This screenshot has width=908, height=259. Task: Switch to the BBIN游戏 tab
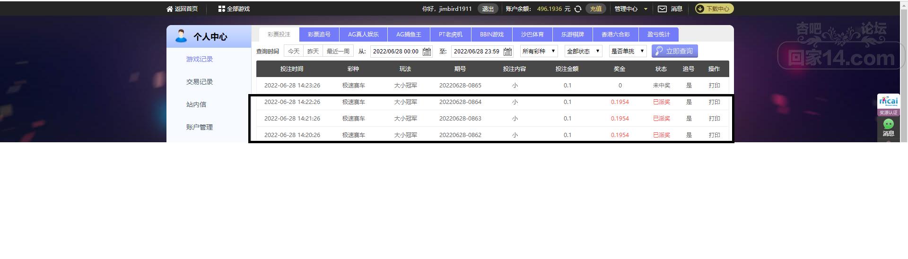[x=492, y=35]
